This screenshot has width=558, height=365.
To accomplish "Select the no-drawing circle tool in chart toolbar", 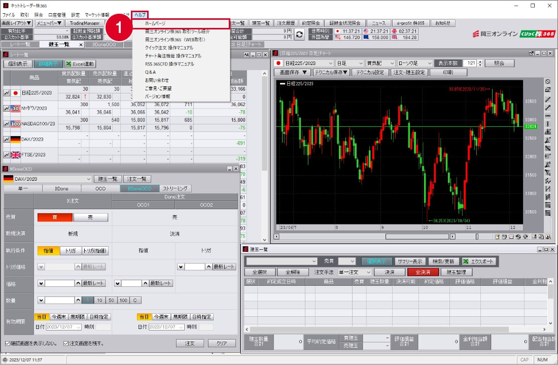I will pyautogui.click(x=548, y=82).
